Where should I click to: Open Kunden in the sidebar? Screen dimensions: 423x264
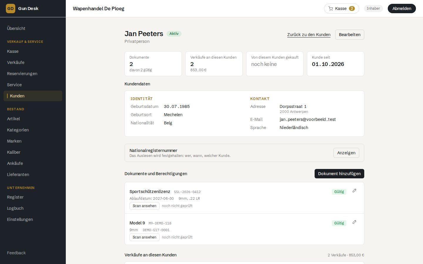33,96
